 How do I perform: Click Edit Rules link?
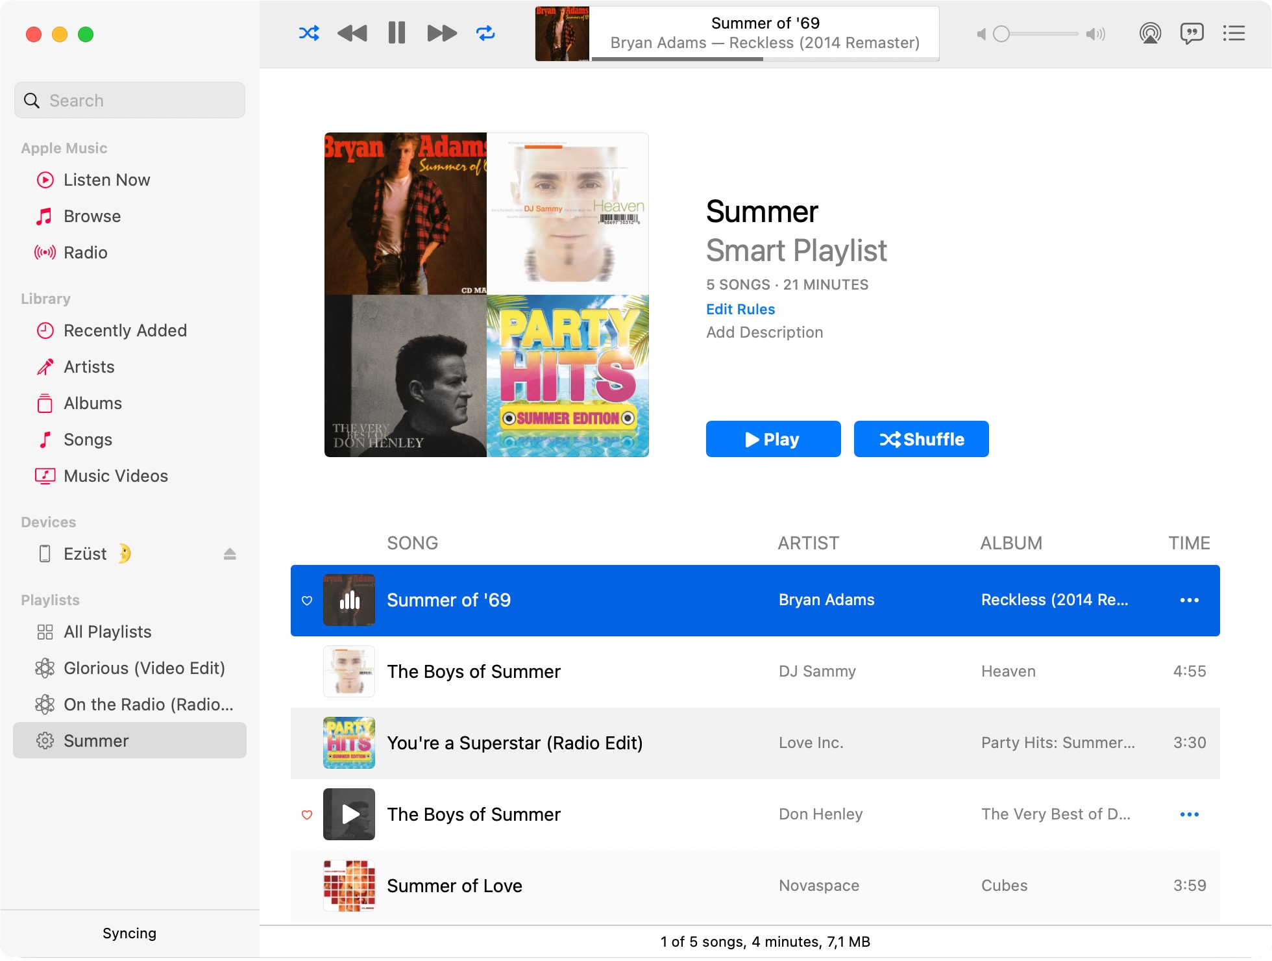[x=740, y=309]
